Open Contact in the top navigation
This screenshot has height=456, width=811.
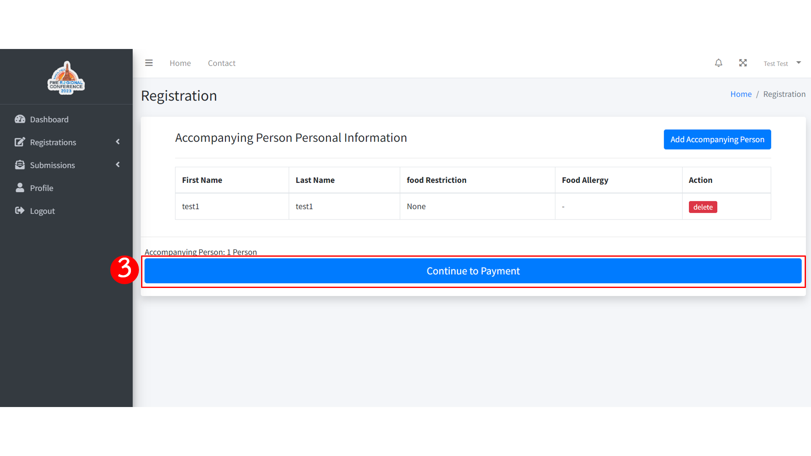[221, 63]
